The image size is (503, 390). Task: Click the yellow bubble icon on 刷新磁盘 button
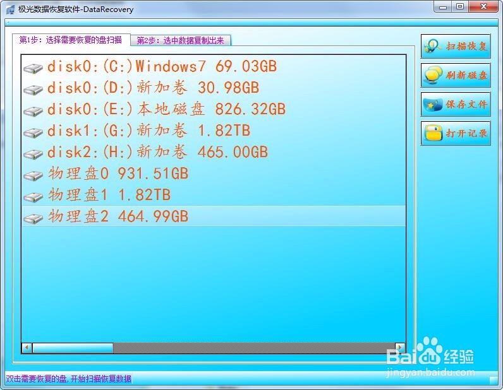click(x=433, y=75)
